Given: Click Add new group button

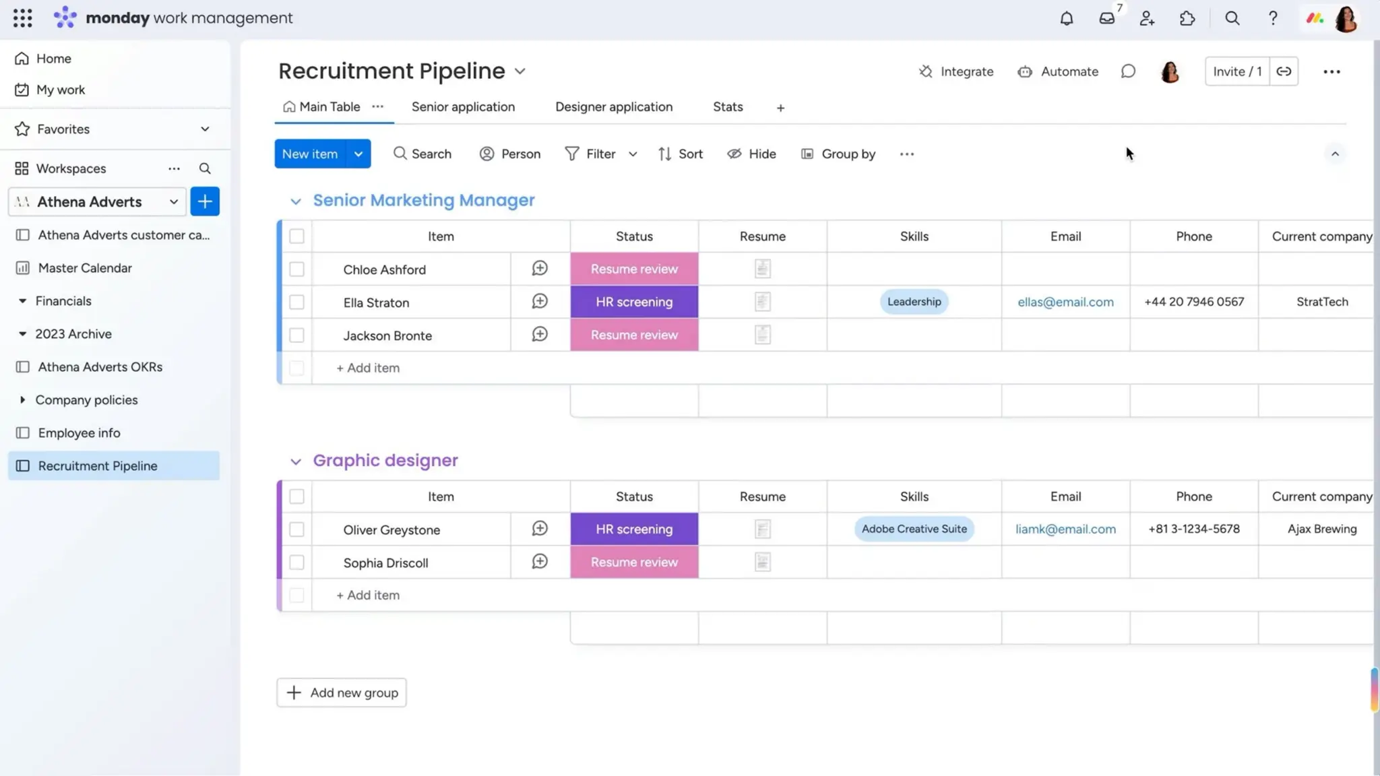Looking at the screenshot, I should pyautogui.click(x=342, y=692).
